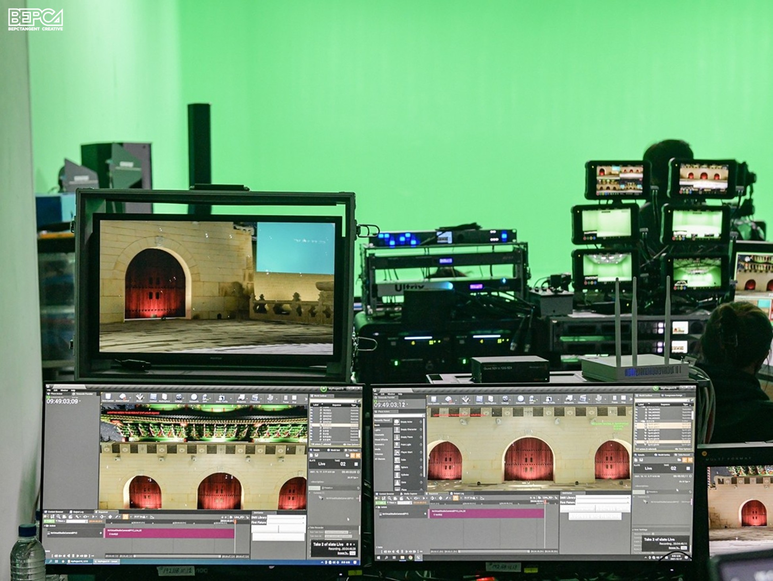Expand DMX Library dropdown on left monitor
Image resolution: width=773 pixels, height=581 pixels.
(x=286, y=518)
